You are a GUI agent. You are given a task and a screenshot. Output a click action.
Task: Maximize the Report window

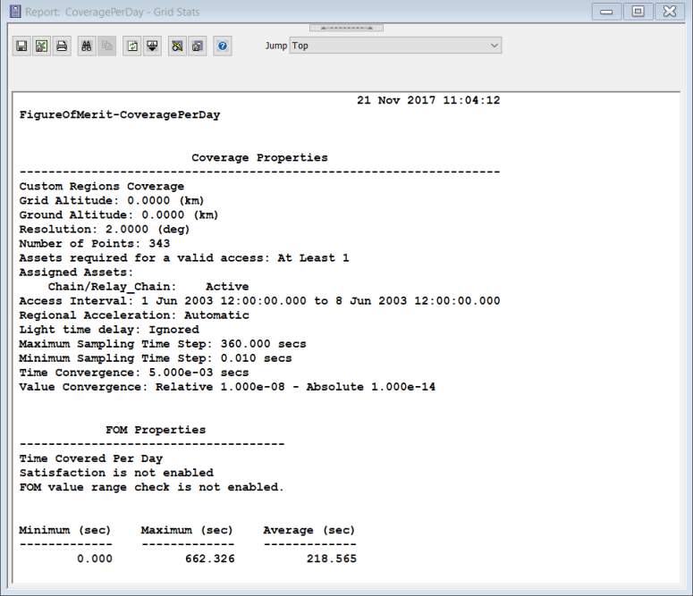638,12
